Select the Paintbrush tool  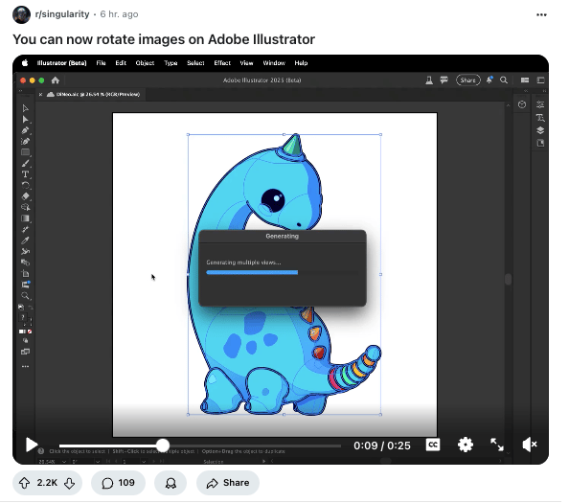click(26, 163)
